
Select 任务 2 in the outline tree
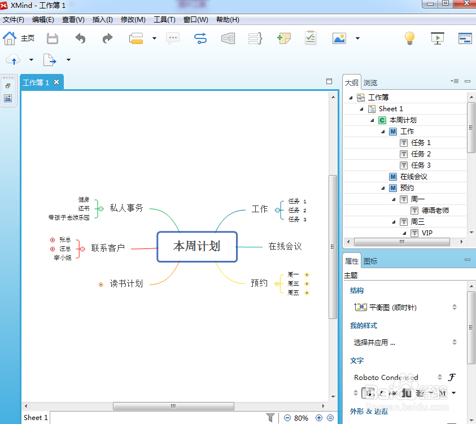click(421, 154)
